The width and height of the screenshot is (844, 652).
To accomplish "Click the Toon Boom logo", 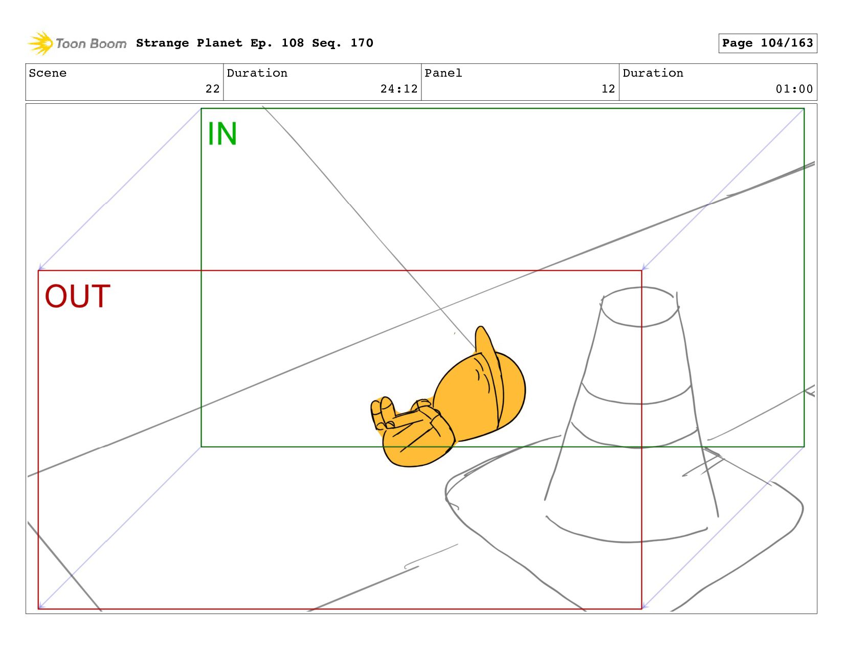I will click(77, 43).
